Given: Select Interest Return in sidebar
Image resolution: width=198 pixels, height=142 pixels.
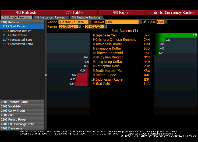Looking at the screenshot, I should click(20, 31).
